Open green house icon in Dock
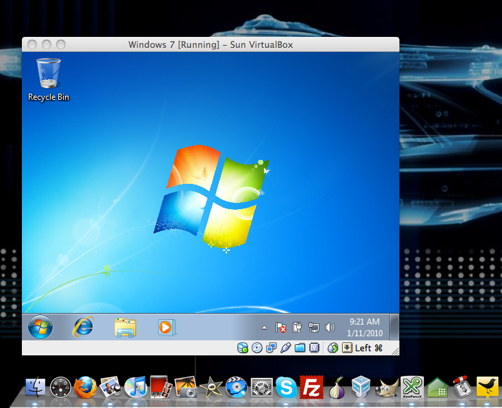Viewport: 502px width, 408px height. [x=437, y=387]
